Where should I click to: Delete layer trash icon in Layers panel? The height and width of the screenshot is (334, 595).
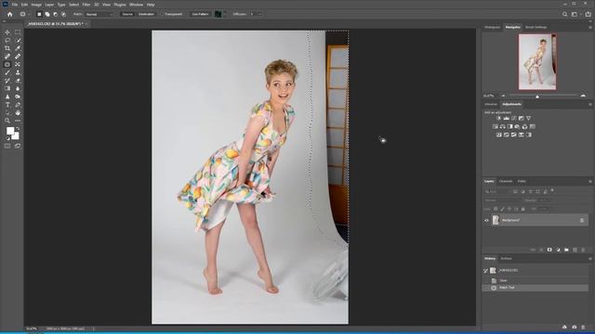coord(583,250)
